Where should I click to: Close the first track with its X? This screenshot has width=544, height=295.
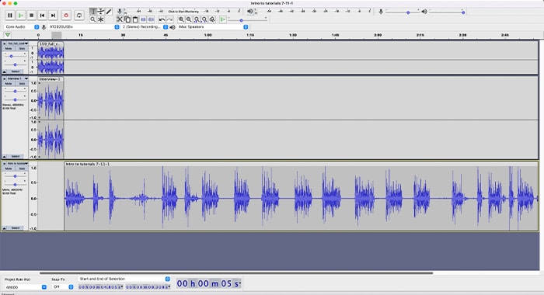point(4,43)
